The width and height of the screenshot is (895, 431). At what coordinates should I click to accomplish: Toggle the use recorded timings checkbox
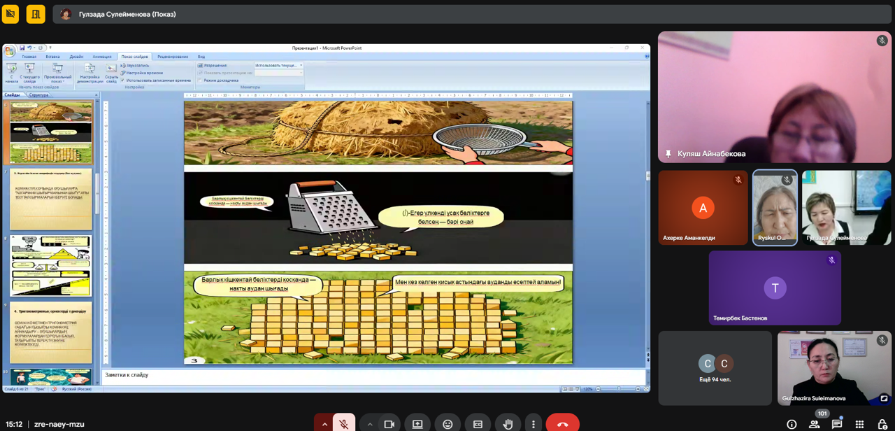(x=123, y=80)
